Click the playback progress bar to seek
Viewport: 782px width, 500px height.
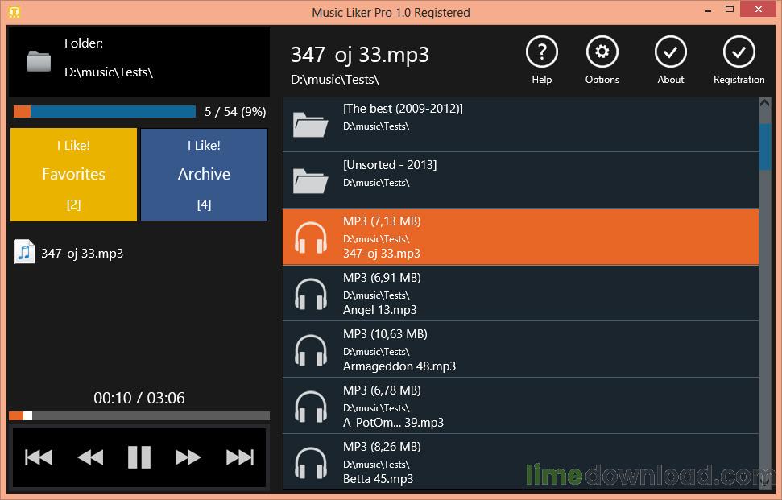click(x=139, y=415)
